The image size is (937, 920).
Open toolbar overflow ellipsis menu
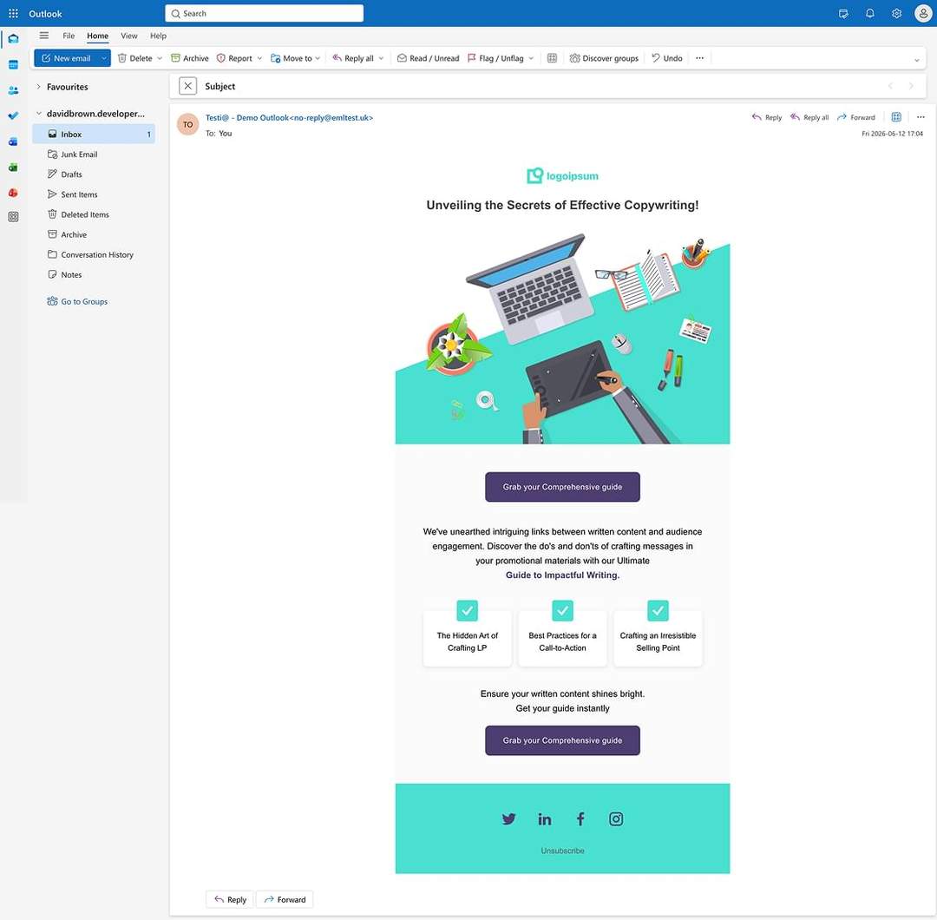[x=700, y=58]
